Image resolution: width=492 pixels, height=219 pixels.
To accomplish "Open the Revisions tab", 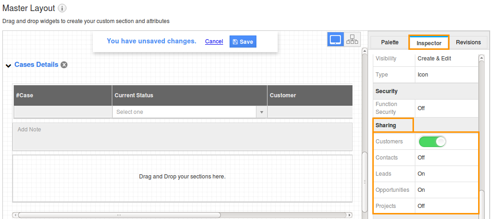I will click(x=468, y=42).
